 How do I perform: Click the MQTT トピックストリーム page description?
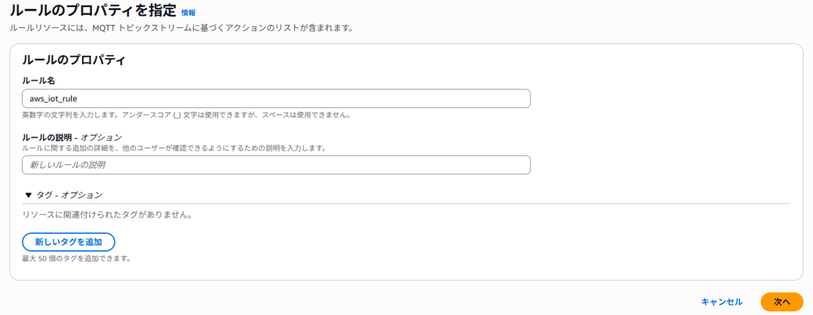point(181,28)
